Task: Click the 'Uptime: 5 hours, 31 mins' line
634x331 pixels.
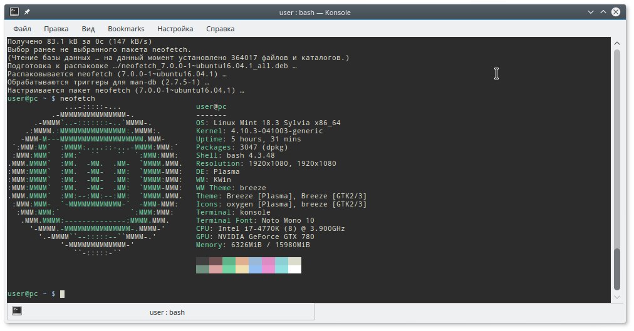Action: [x=249, y=139]
